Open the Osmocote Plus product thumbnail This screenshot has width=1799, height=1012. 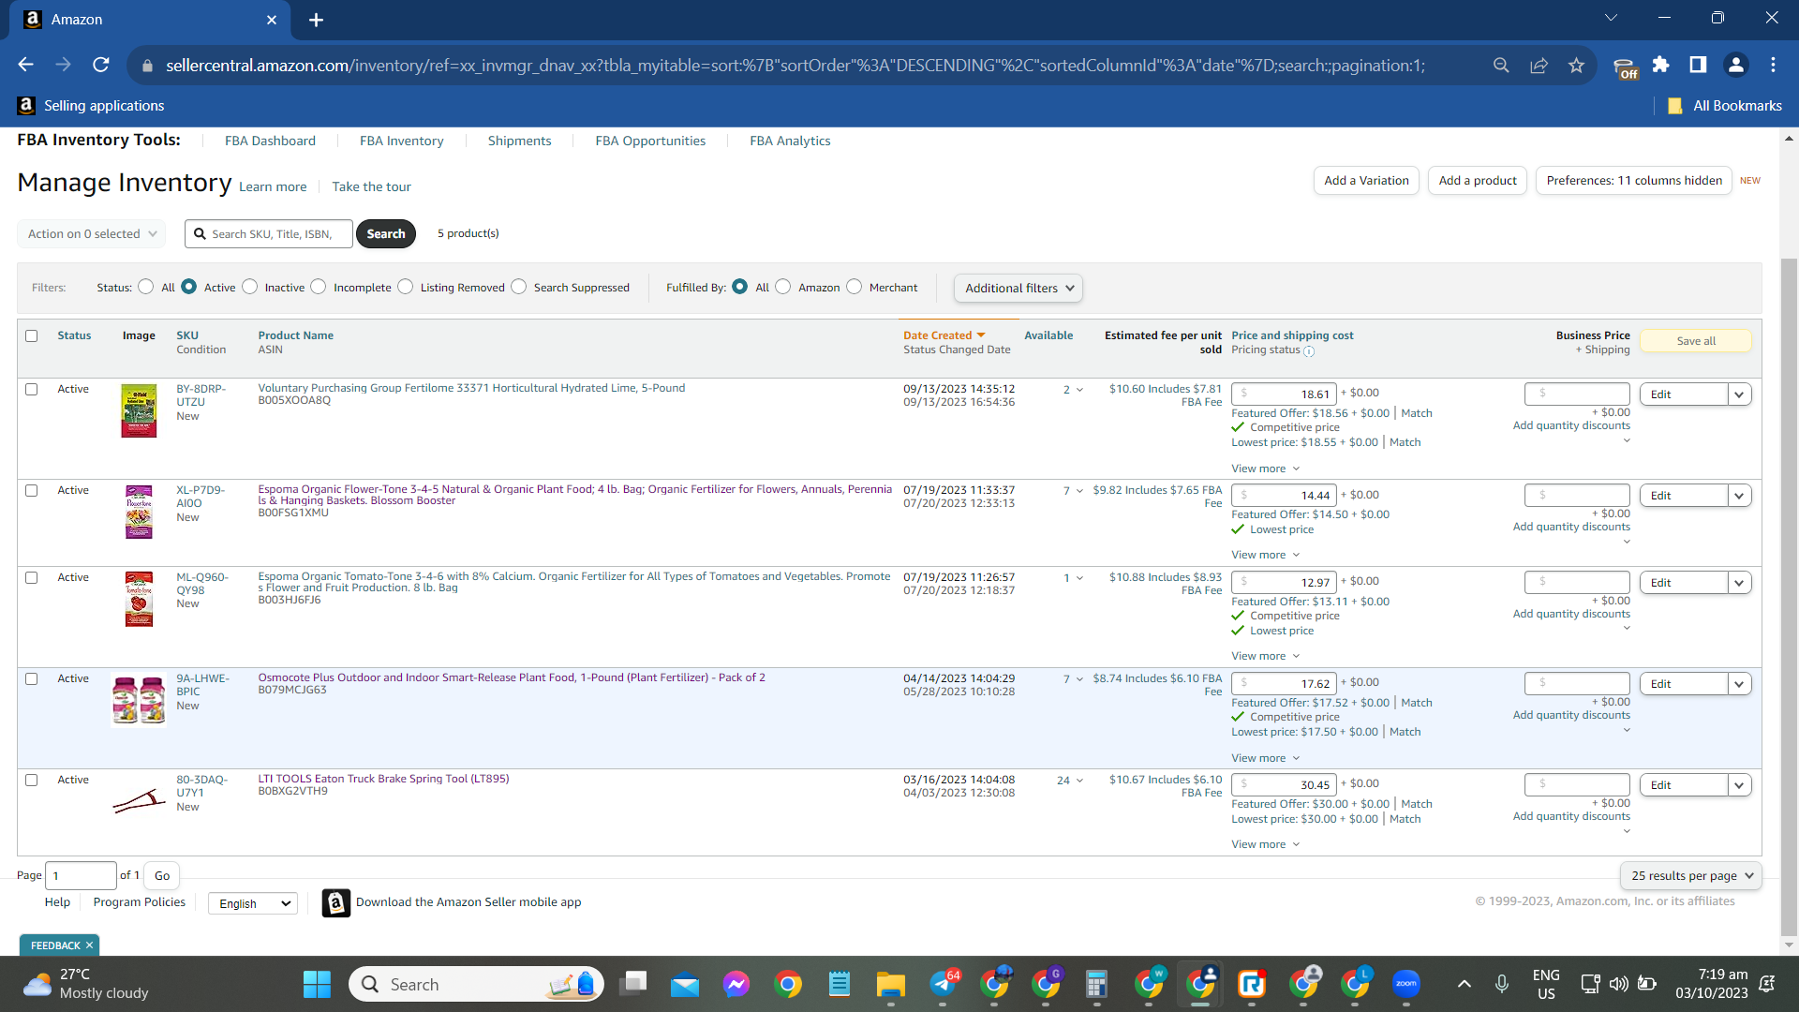pos(139,700)
